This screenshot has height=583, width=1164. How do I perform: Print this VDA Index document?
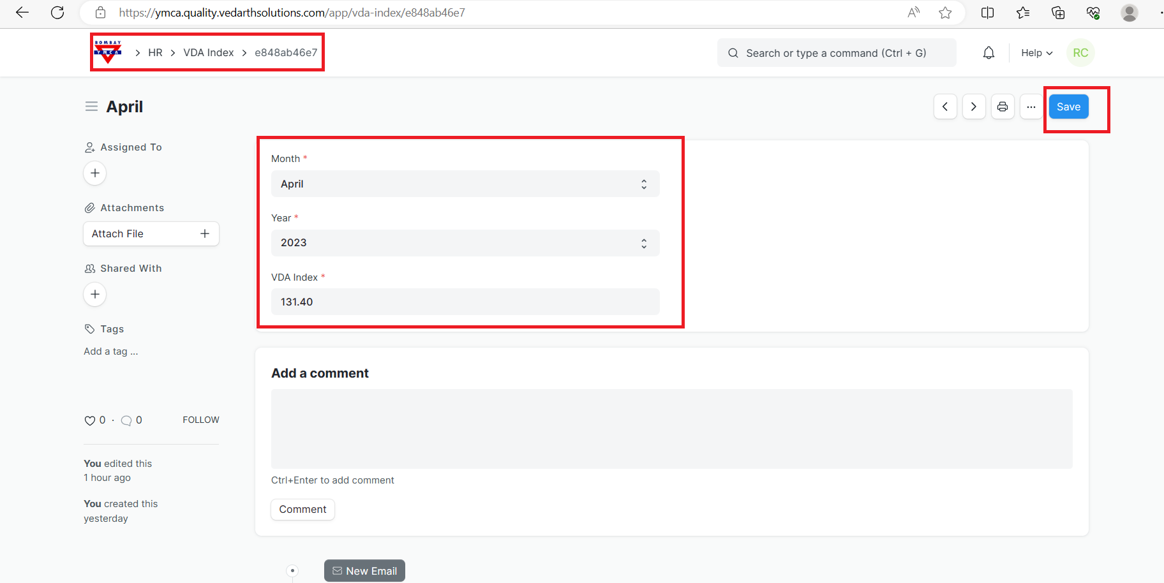tap(1003, 107)
